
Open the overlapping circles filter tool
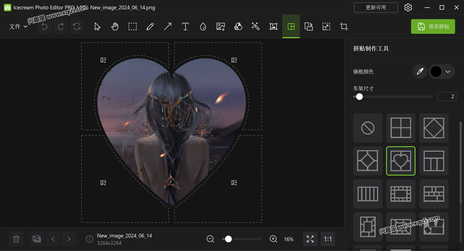238,27
